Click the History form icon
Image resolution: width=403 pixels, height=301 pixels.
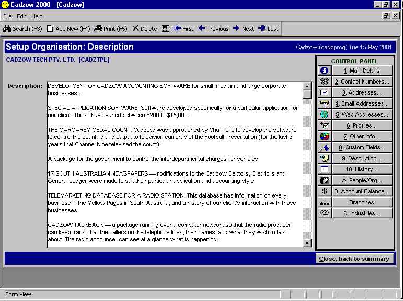[325, 169]
